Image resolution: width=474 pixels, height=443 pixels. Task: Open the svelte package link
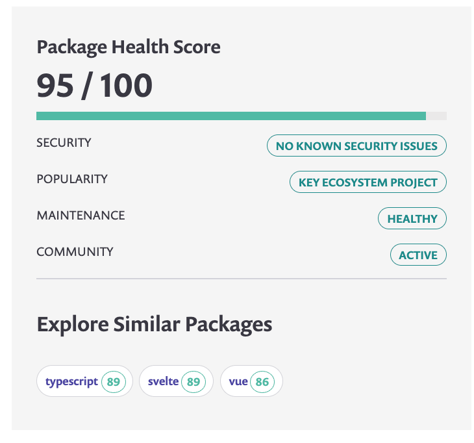[x=163, y=381]
